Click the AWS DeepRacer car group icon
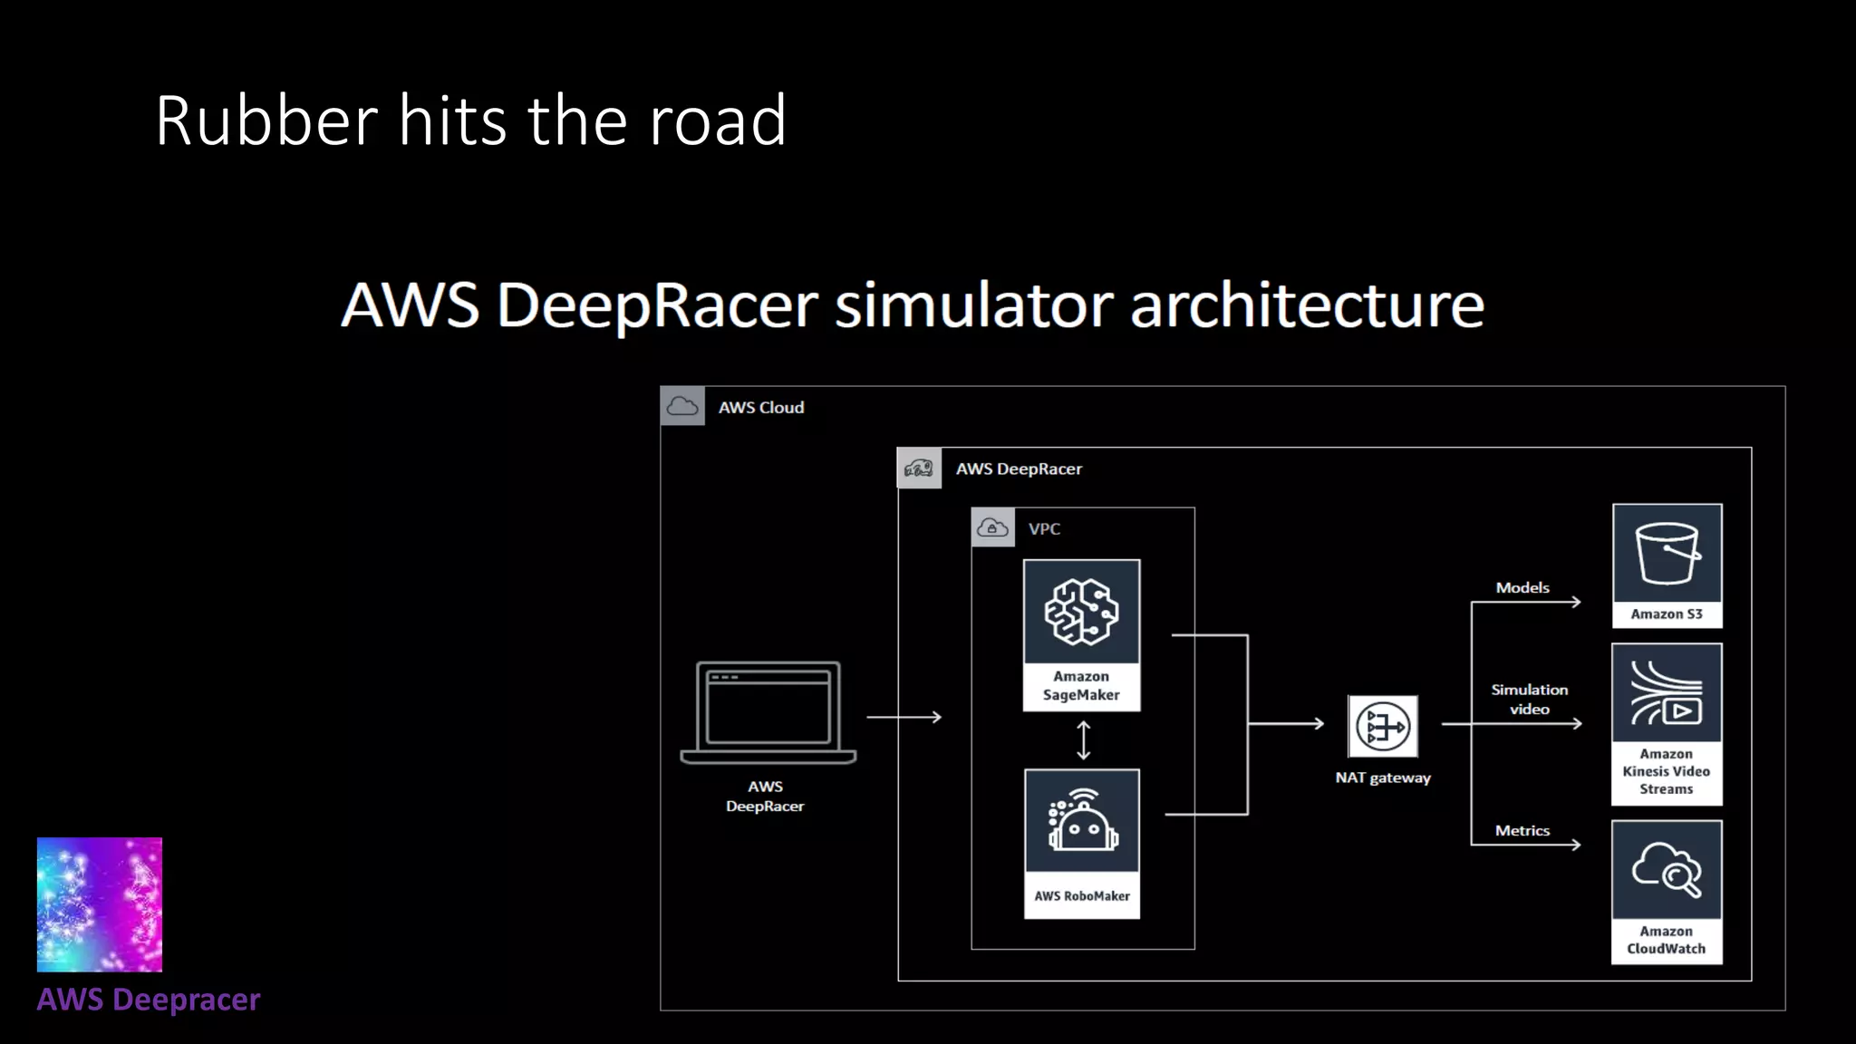The width and height of the screenshot is (1856, 1044). pos(919,469)
